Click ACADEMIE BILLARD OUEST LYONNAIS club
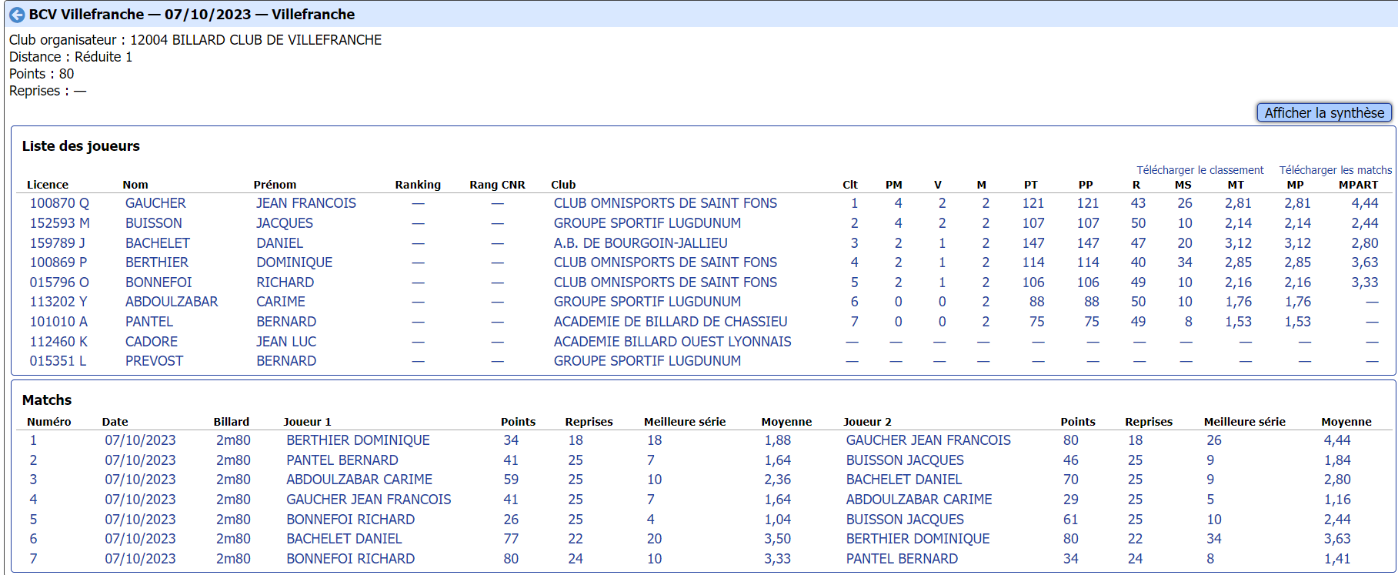Screen dimensions: 1398x575 click(x=672, y=342)
